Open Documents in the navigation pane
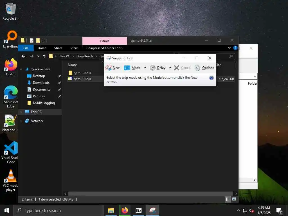The height and width of the screenshot is (216, 288). point(41,89)
